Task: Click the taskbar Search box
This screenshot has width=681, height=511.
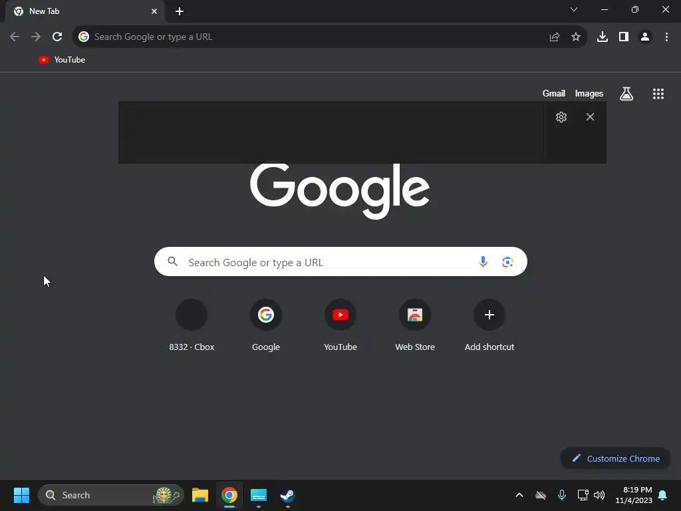Action: (x=111, y=495)
